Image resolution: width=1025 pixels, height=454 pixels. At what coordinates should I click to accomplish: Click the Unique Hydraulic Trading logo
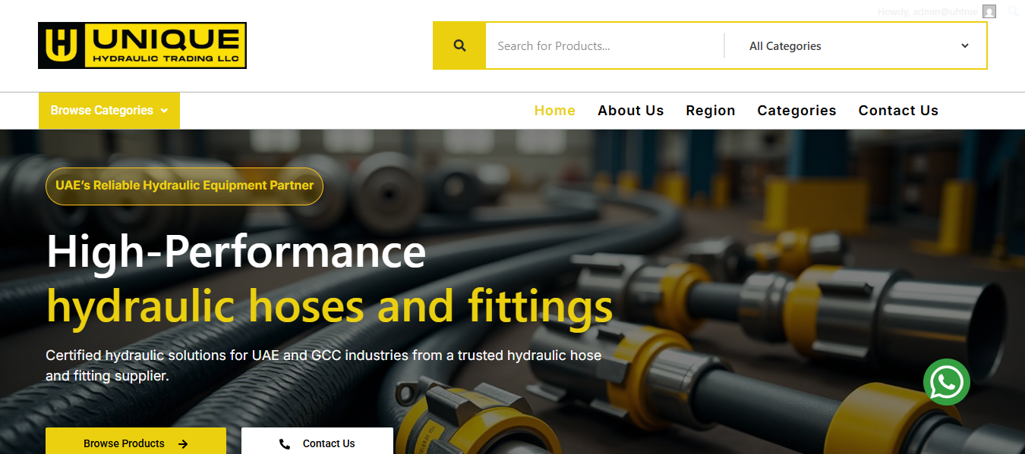142,45
